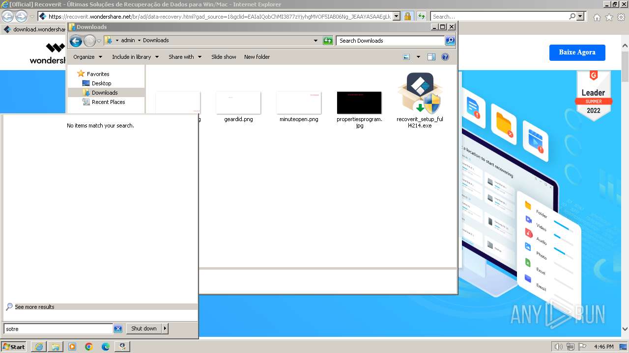The height and width of the screenshot is (353, 629).
Task: Click See more results link
Action: tap(34, 307)
